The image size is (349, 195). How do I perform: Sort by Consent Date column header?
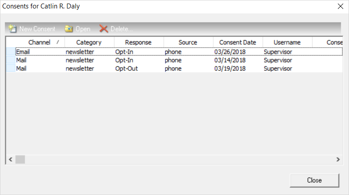[238, 42]
